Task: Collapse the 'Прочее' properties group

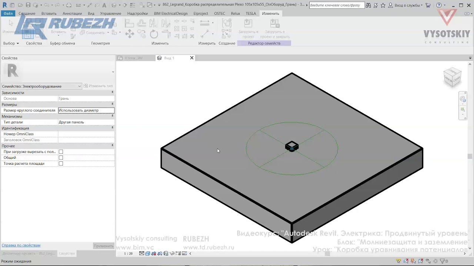Action: [113, 146]
